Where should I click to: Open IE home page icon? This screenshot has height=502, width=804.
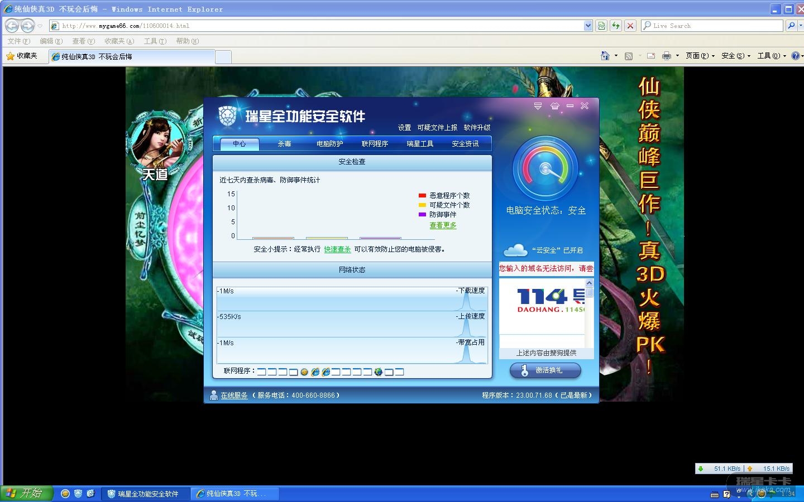(605, 56)
